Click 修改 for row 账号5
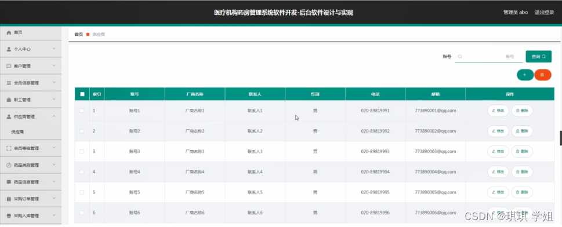Image resolution: width=562 pixels, height=227 pixels. (498, 192)
